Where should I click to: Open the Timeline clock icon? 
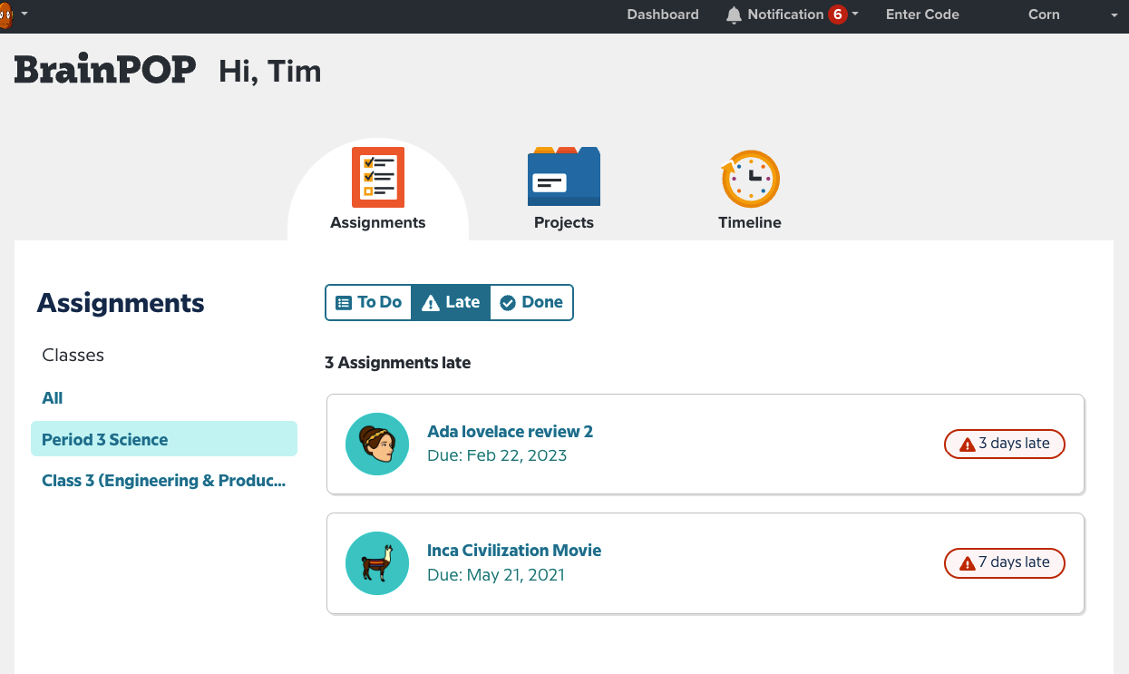click(750, 179)
